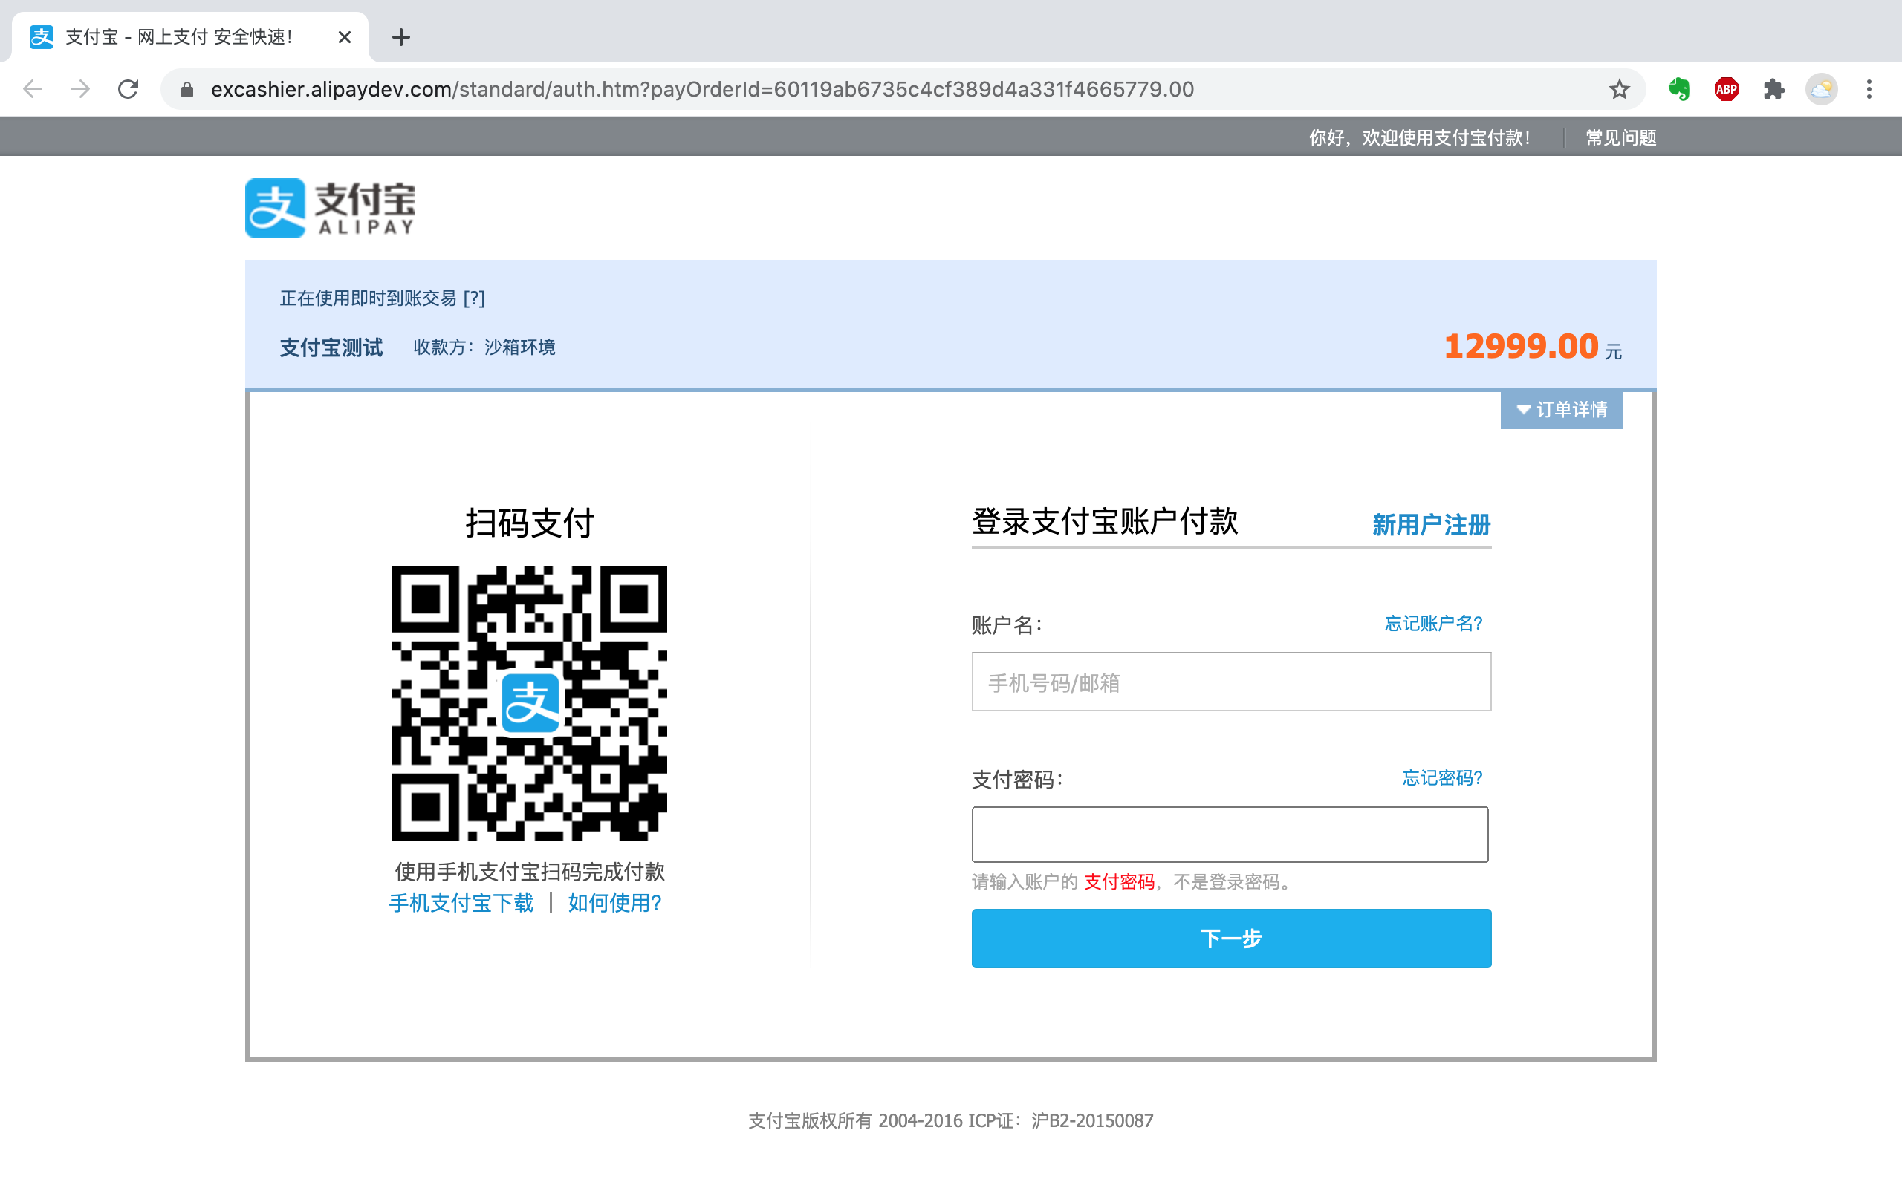Reload the page with refresh icon
Image resolution: width=1902 pixels, height=1188 pixels.
(x=128, y=90)
